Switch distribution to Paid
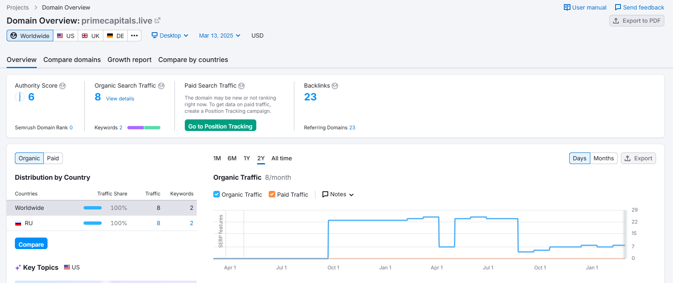The height and width of the screenshot is (283, 673). (53, 158)
